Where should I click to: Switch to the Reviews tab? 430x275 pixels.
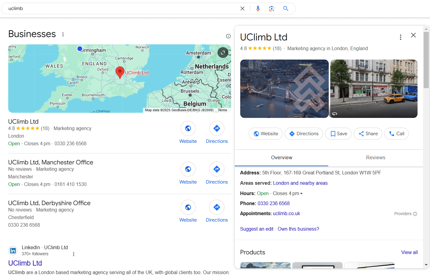click(376, 157)
